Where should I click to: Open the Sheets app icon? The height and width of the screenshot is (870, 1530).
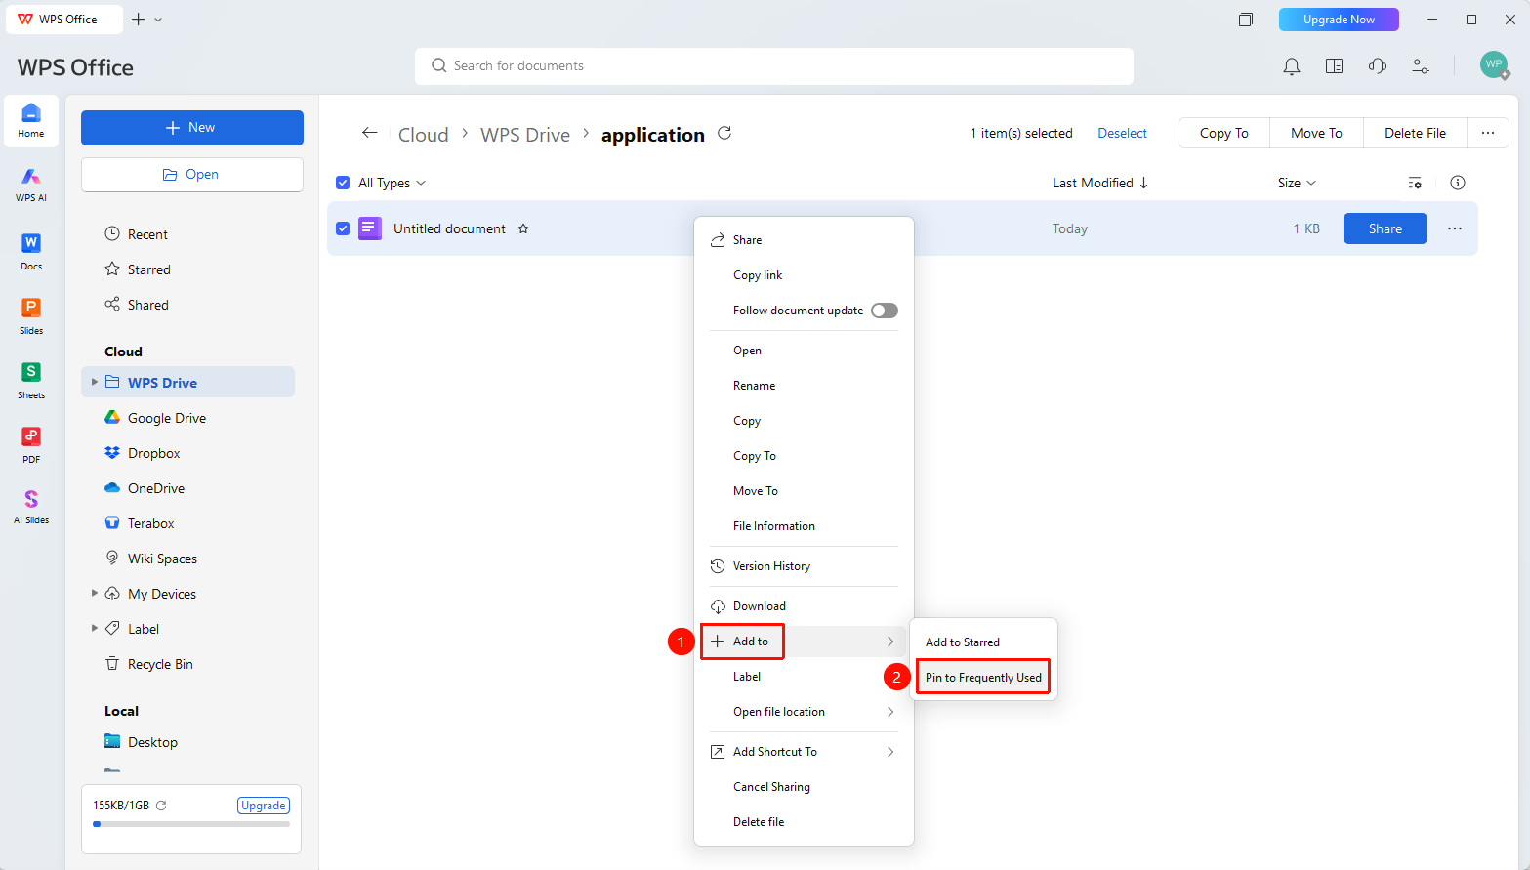31,380
